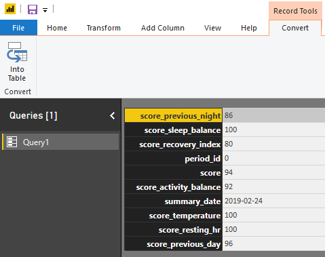
Task: Click the purple Save icon
Action: pos(33,9)
